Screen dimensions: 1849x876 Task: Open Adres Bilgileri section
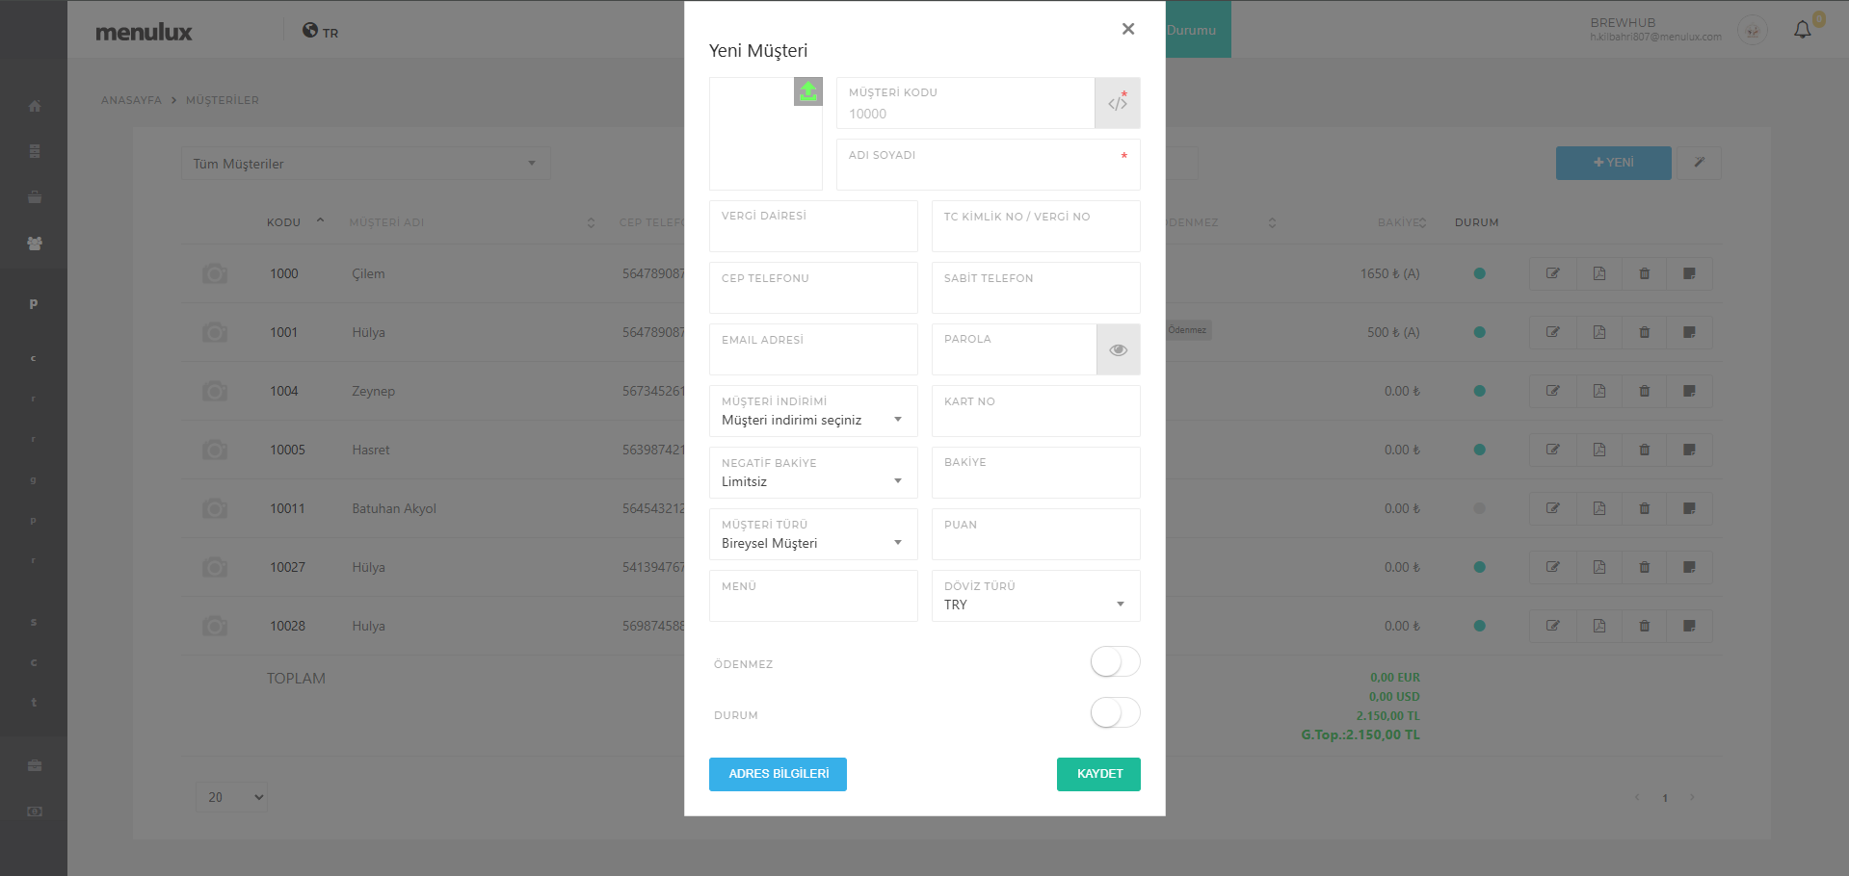(x=778, y=774)
